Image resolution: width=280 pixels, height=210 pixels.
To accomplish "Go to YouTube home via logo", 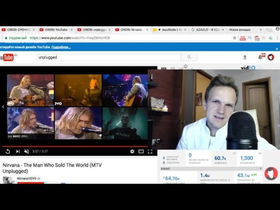I will click(7, 57).
